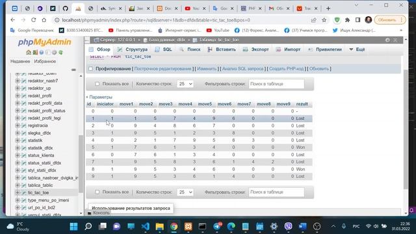Screen dimensions: 416x234
Task: Click the Недавнее sidebar tab
Action: pyautogui.click(x=20, y=61)
